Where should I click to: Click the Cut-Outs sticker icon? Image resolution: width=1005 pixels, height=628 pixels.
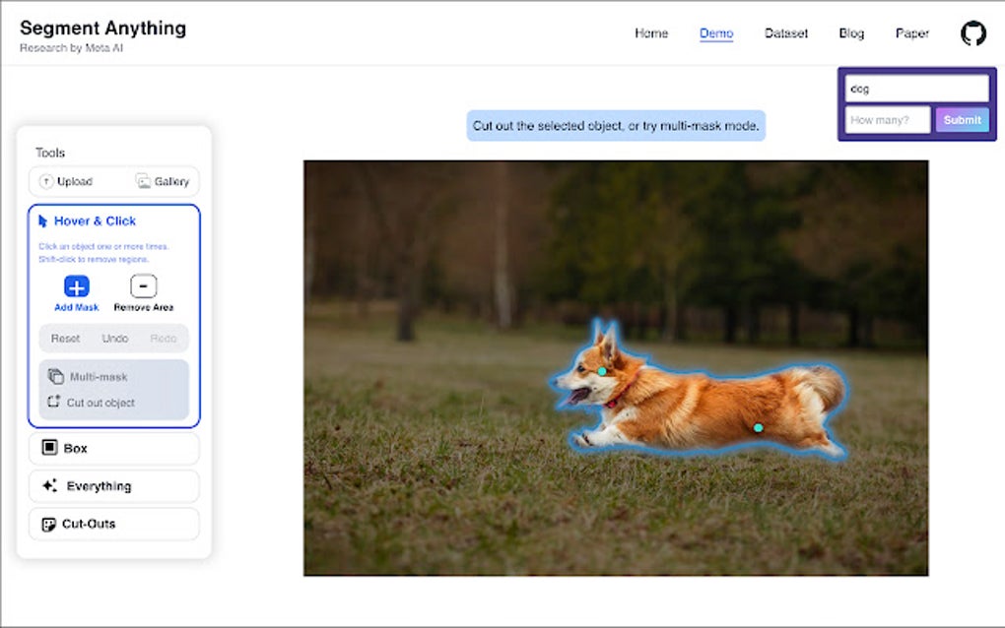point(48,525)
